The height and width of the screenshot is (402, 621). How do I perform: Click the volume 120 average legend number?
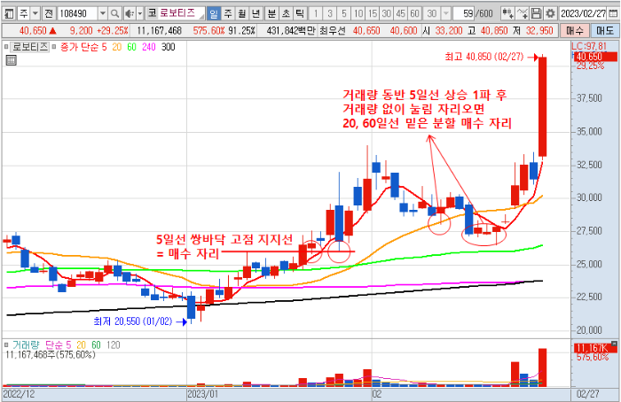(114, 345)
